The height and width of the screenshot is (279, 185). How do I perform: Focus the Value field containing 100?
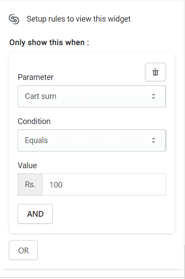pos(104,185)
